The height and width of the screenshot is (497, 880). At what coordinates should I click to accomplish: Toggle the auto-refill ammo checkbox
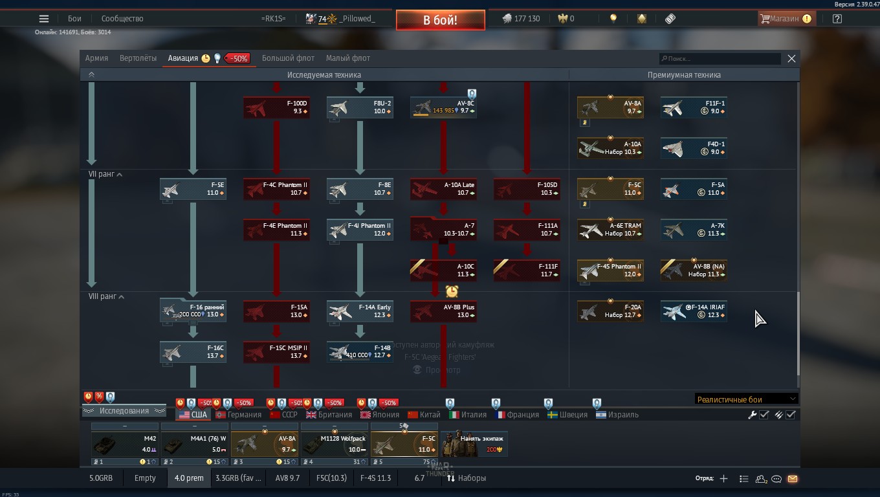pos(790,415)
